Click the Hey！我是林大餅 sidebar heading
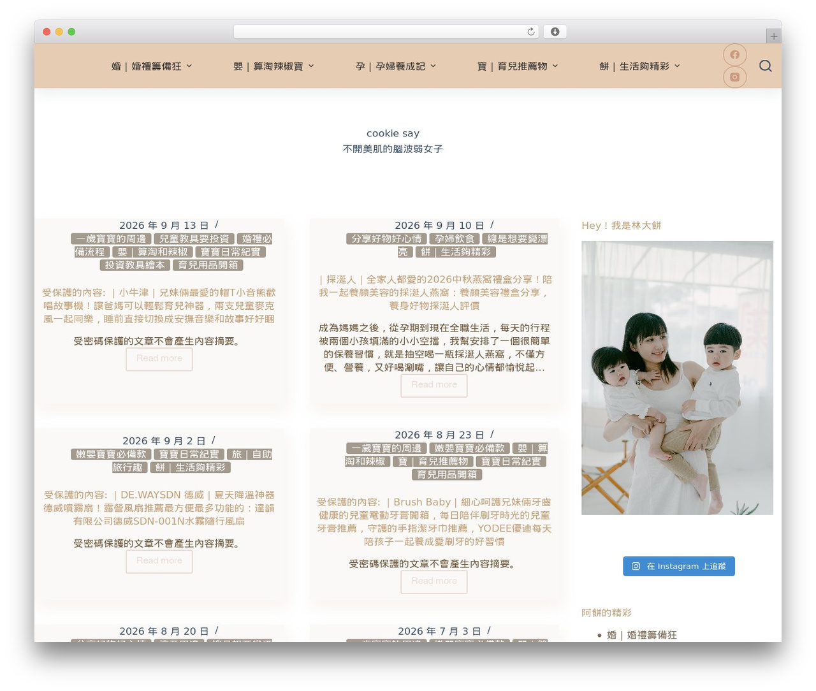The image size is (816, 691). (621, 226)
